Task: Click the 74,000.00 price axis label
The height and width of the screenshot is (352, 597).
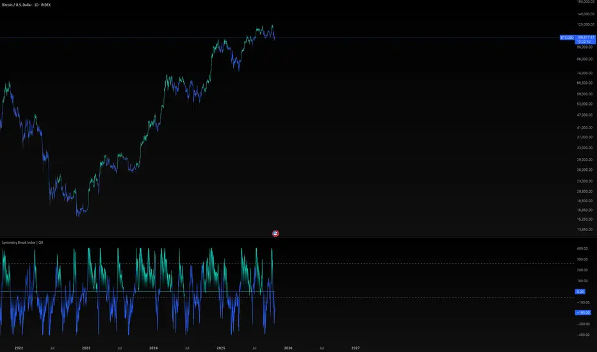Action: (x=585, y=73)
